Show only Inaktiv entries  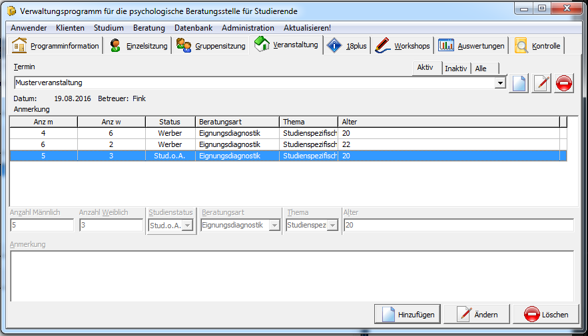tap(455, 69)
